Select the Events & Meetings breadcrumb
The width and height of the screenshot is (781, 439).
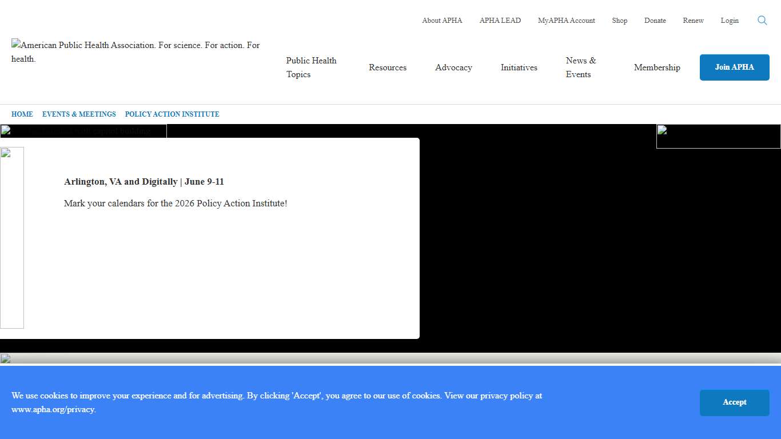click(79, 114)
